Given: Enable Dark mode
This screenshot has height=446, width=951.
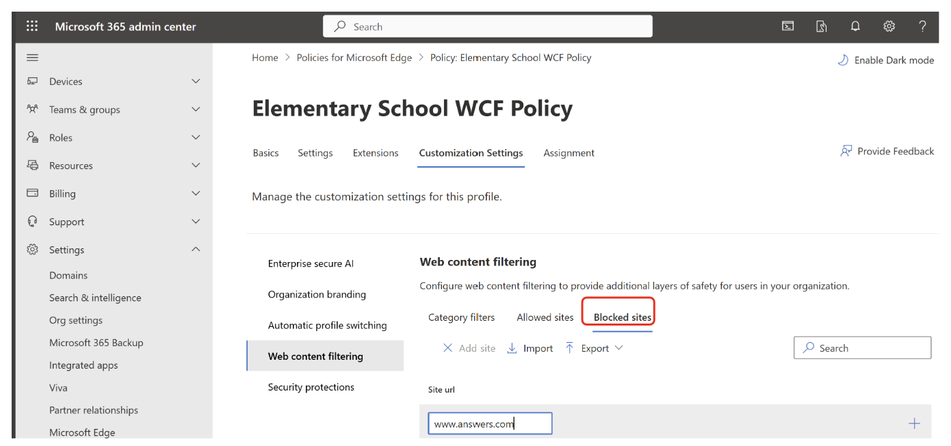Looking at the screenshot, I should pos(885,60).
